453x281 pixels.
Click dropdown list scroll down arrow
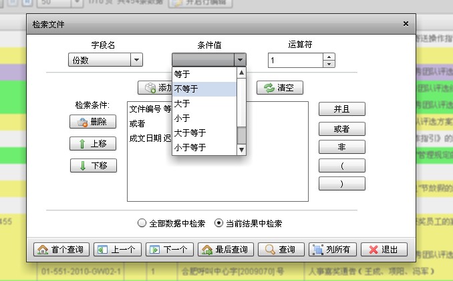(x=241, y=150)
